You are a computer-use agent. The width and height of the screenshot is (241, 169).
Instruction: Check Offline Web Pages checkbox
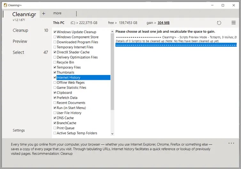55,82
